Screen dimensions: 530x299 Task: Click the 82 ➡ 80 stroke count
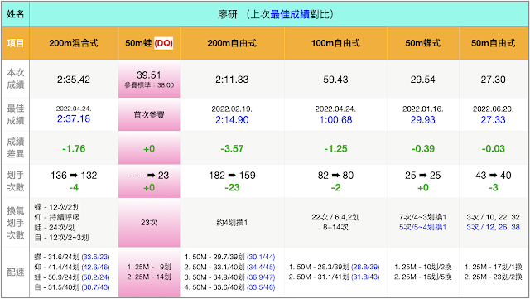click(x=335, y=176)
